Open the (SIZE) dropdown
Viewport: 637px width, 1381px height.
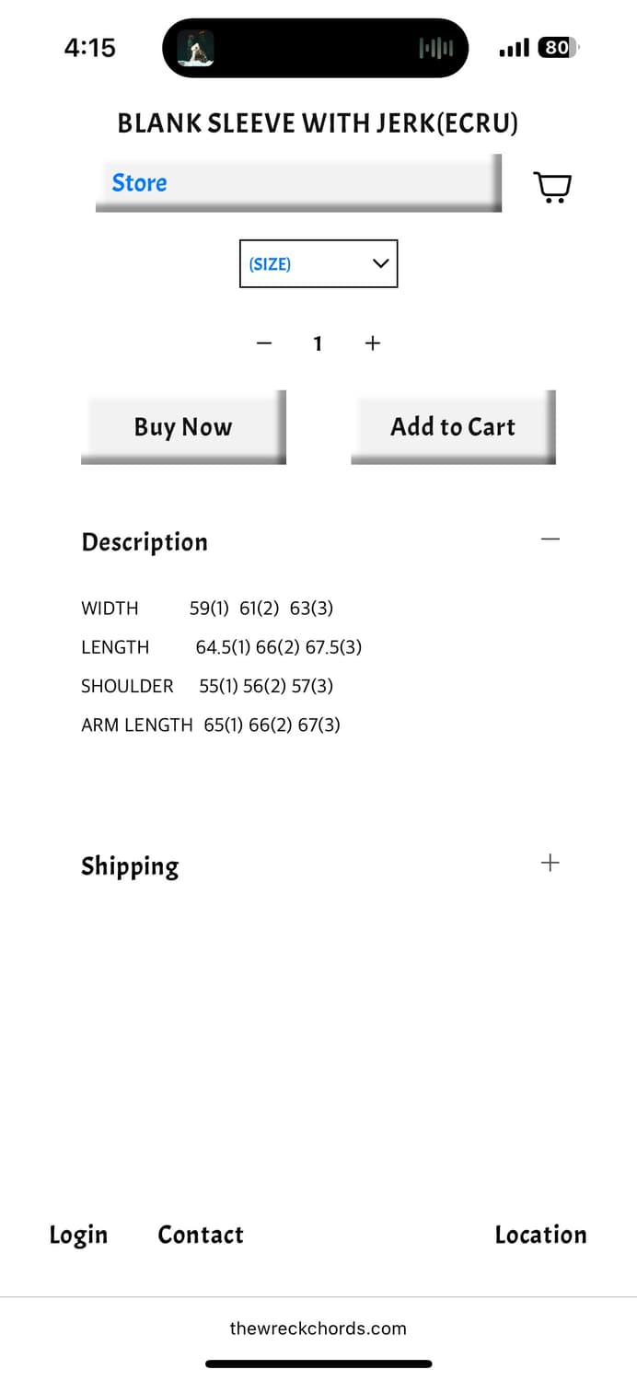[x=318, y=264]
